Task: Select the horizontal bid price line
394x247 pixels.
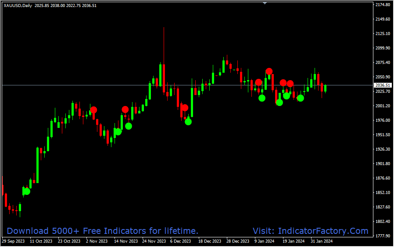Action: click(187, 85)
